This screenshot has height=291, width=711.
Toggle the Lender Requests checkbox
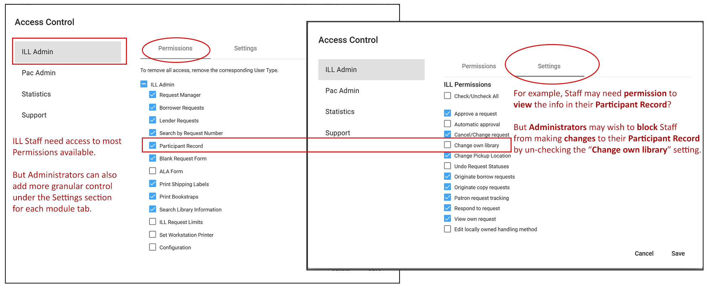tap(153, 120)
